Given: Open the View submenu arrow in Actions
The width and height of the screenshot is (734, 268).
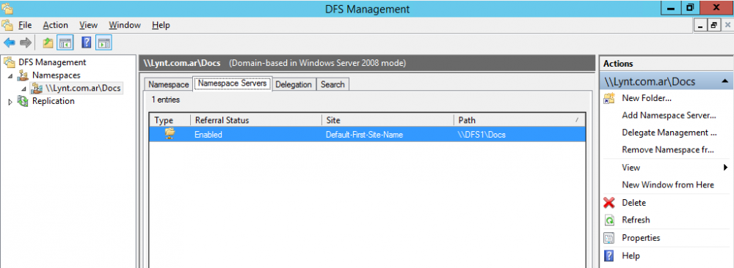Looking at the screenshot, I should pyautogui.click(x=726, y=168).
